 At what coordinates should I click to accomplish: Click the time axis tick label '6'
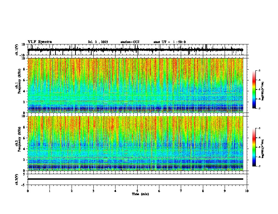(x=159, y=191)
